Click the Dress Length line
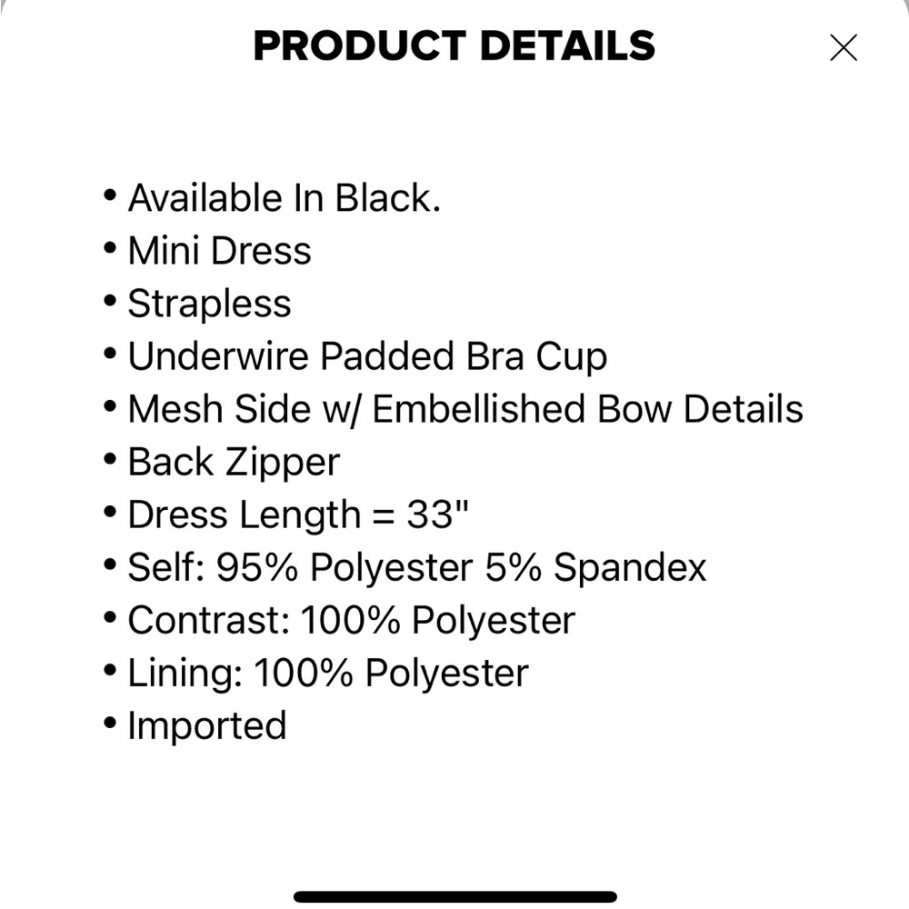The height and width of the screenshot is (909, 909). (x=296, y=515)
